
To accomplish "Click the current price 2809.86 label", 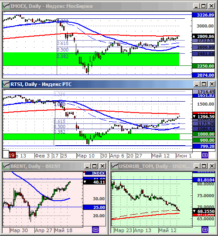I will pos(204,36).
